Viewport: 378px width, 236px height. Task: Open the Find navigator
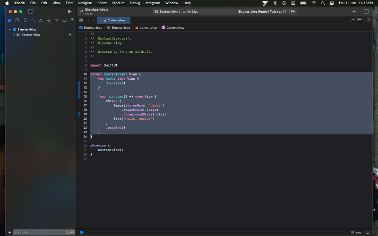coord(33,20)
